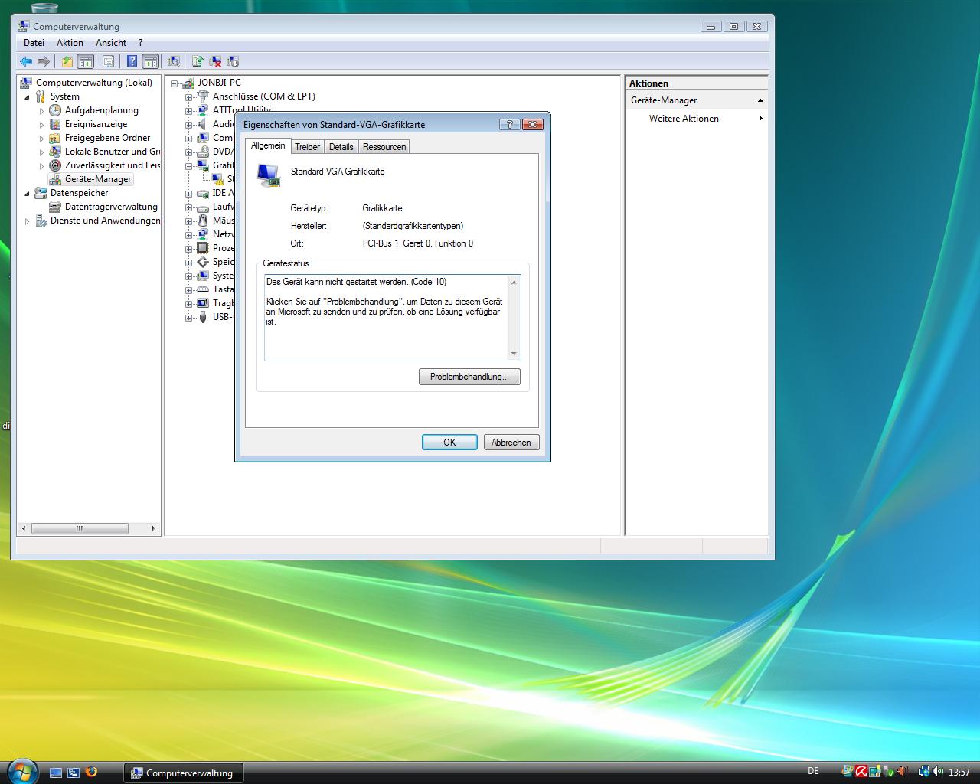Switch to the Ressourcen tab
Screen dimensions: 980x784
(x=384, y=147)
